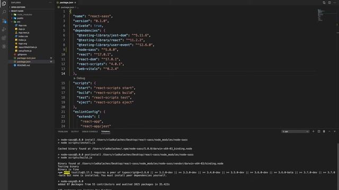Open setupTests.js in explorer

[25, 51]
